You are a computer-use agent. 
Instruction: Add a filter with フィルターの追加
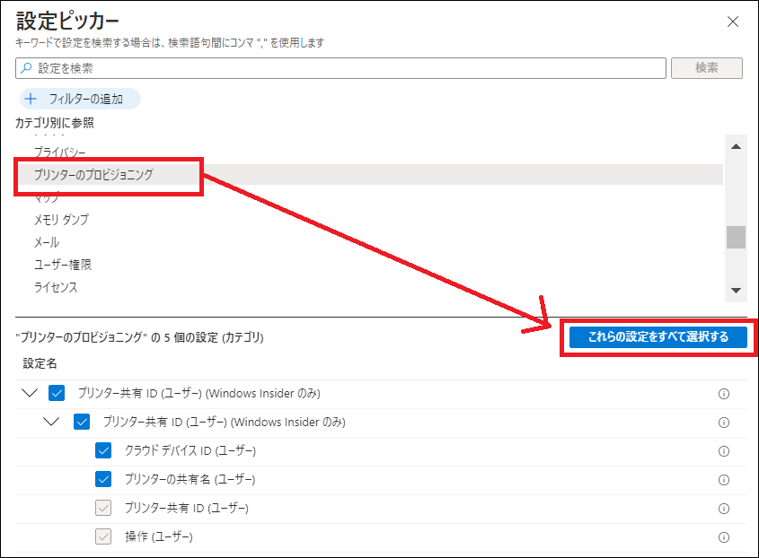coord(80,99)
